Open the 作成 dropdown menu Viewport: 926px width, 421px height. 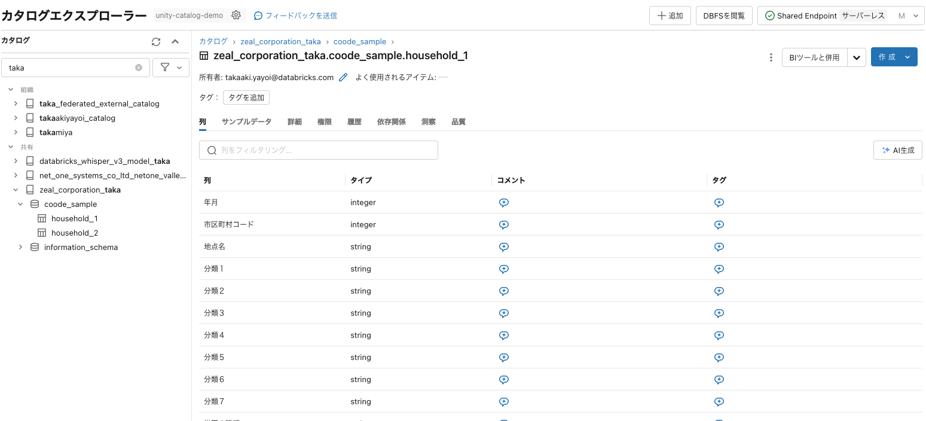point(906,57)
